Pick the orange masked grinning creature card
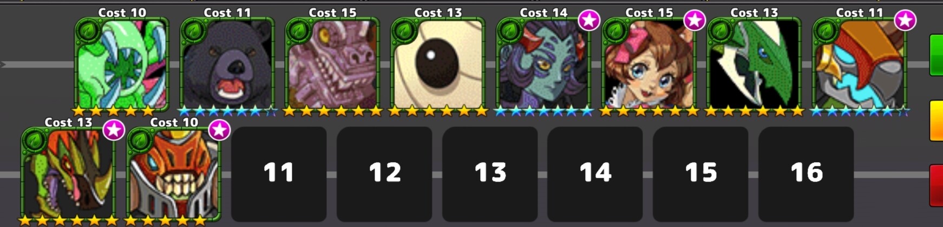The height and width of the screenshot is (227, 943). pos(174,174)
